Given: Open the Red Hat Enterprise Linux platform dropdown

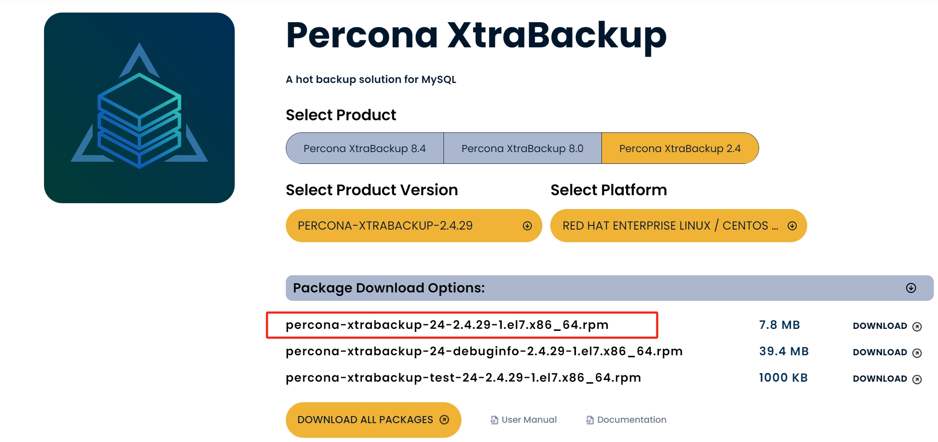Looking at the screenshot, I should click(679, 225).
